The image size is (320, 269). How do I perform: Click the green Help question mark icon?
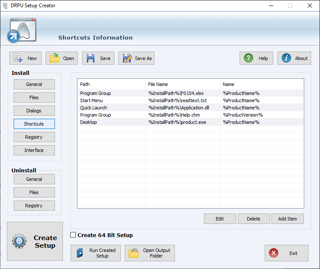pyautogui.click(x=249, y=58)
